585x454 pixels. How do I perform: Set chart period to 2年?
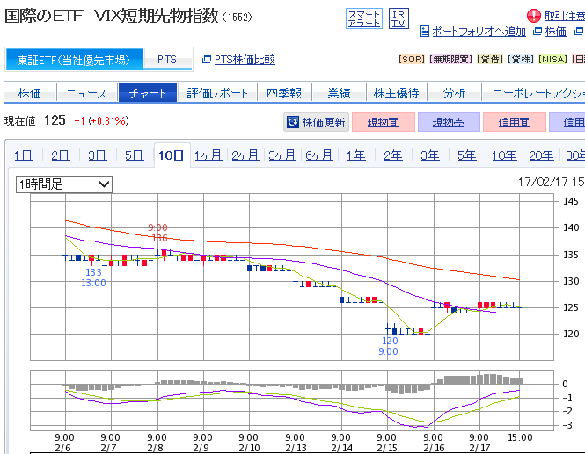click(393, 155)
